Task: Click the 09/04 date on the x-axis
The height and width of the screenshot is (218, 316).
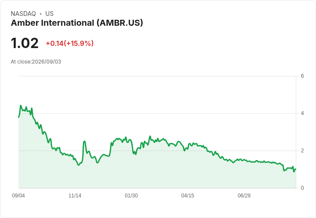Action: point(18,195)
